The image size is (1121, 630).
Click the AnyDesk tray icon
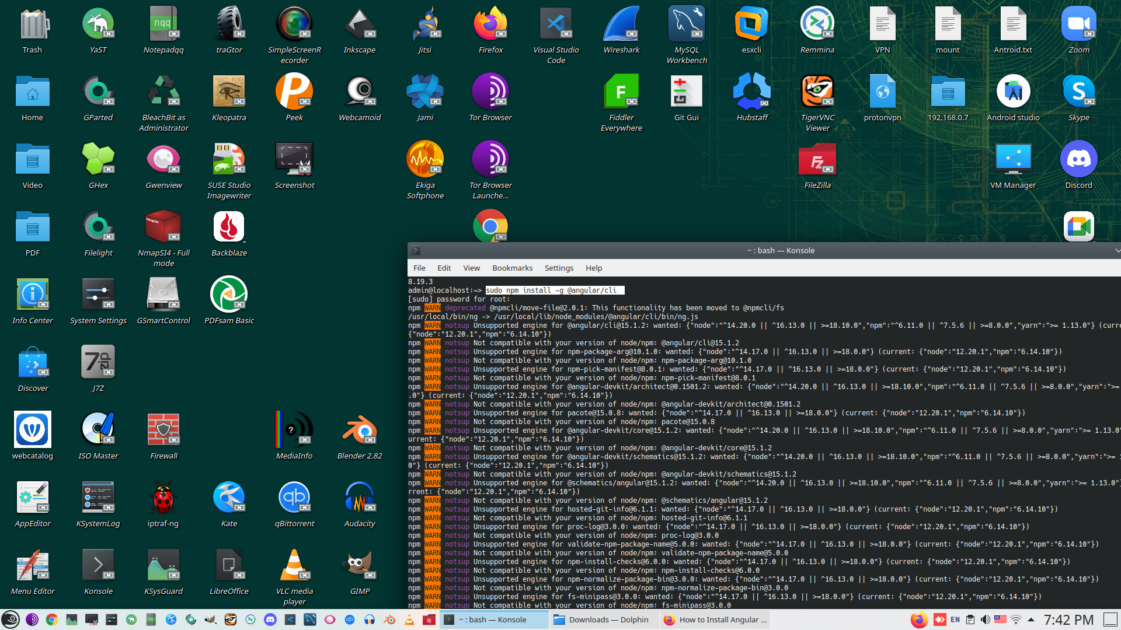coord(939,619)
